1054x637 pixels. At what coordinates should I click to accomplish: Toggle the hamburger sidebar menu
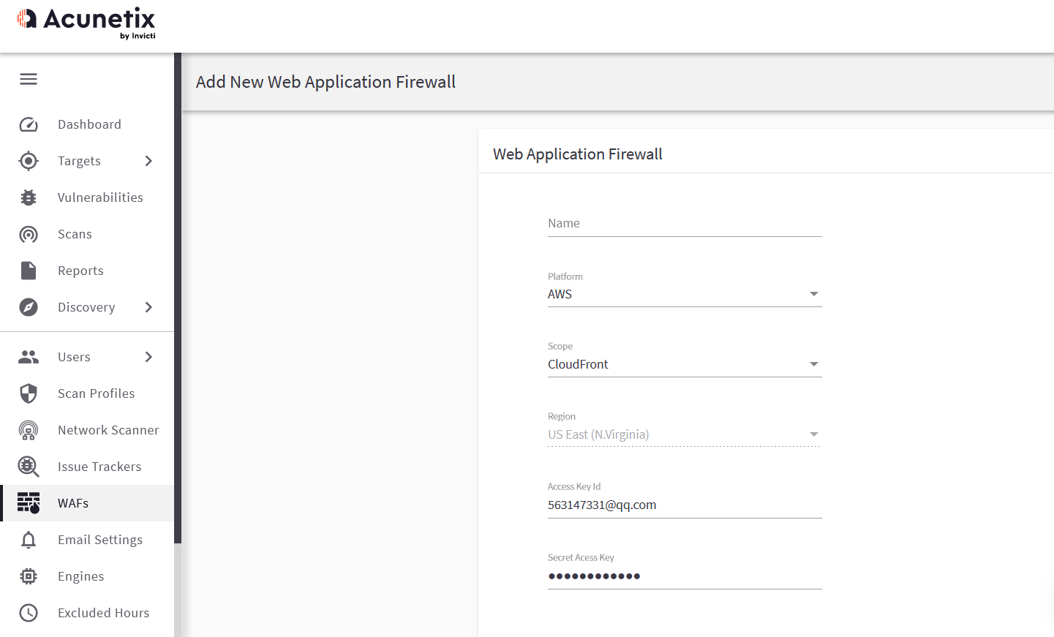click(29, 79)
